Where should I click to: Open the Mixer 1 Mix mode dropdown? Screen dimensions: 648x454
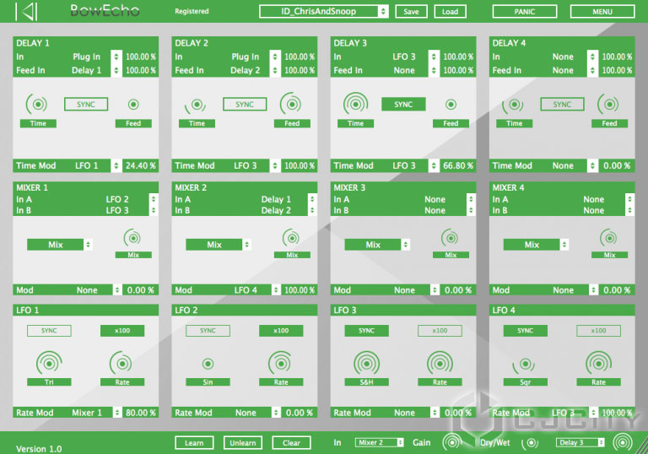point(59,245)
